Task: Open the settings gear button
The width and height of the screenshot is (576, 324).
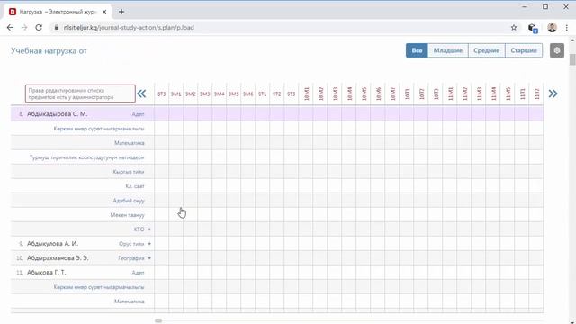Action: [557, 50]
